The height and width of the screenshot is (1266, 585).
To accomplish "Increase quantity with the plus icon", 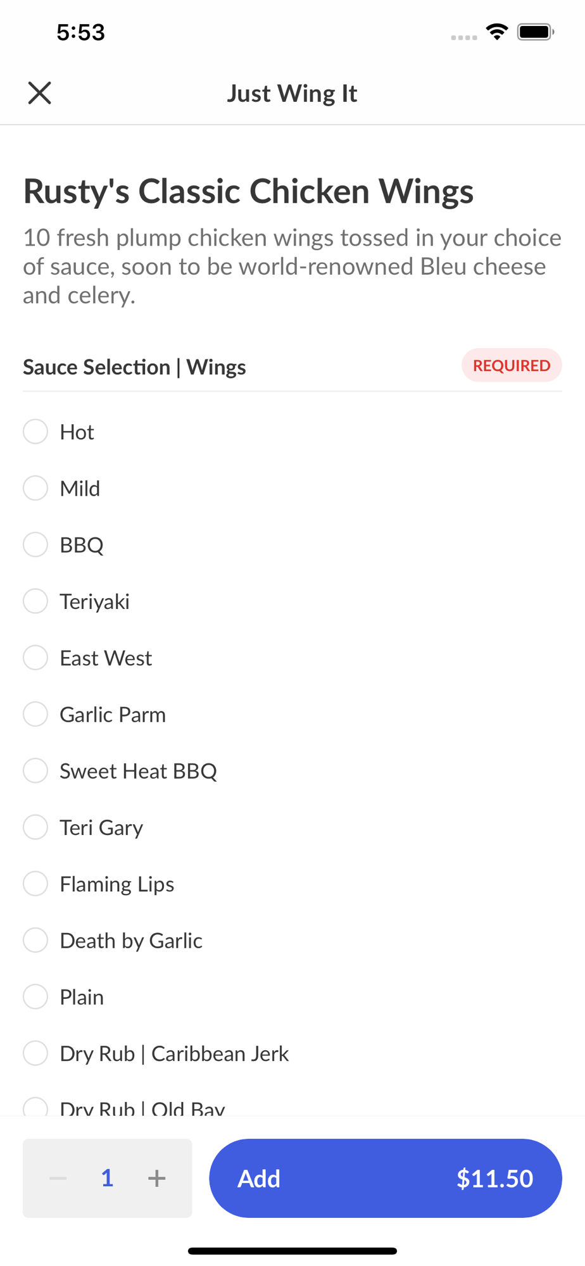I will (156, 1178).
